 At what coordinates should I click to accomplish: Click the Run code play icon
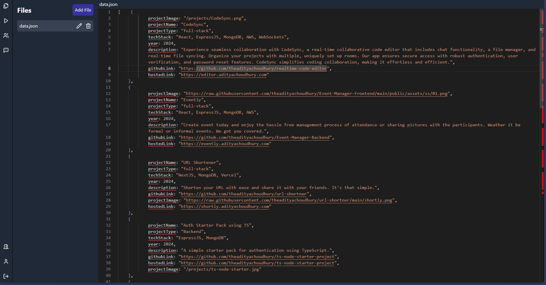coord(6,21)
